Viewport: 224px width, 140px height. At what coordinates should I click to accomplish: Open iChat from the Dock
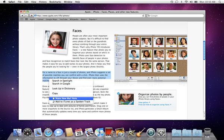click(59, 133)
